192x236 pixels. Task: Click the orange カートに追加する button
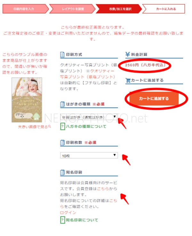click(x=154, y=98)
